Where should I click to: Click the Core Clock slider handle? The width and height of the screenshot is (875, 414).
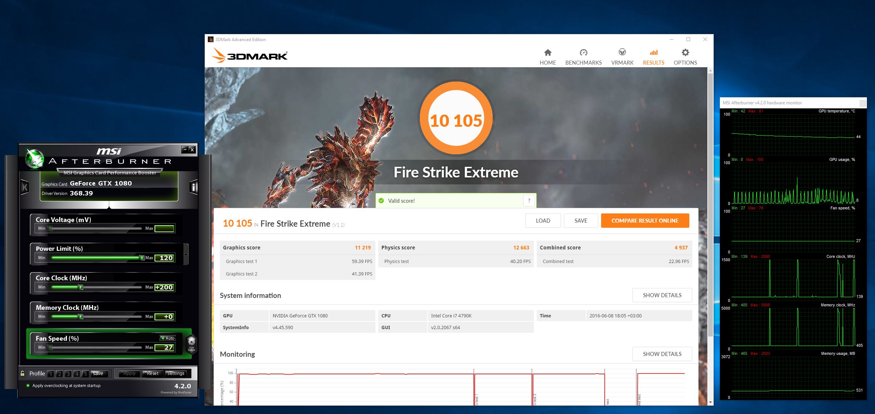pos(81,287)
